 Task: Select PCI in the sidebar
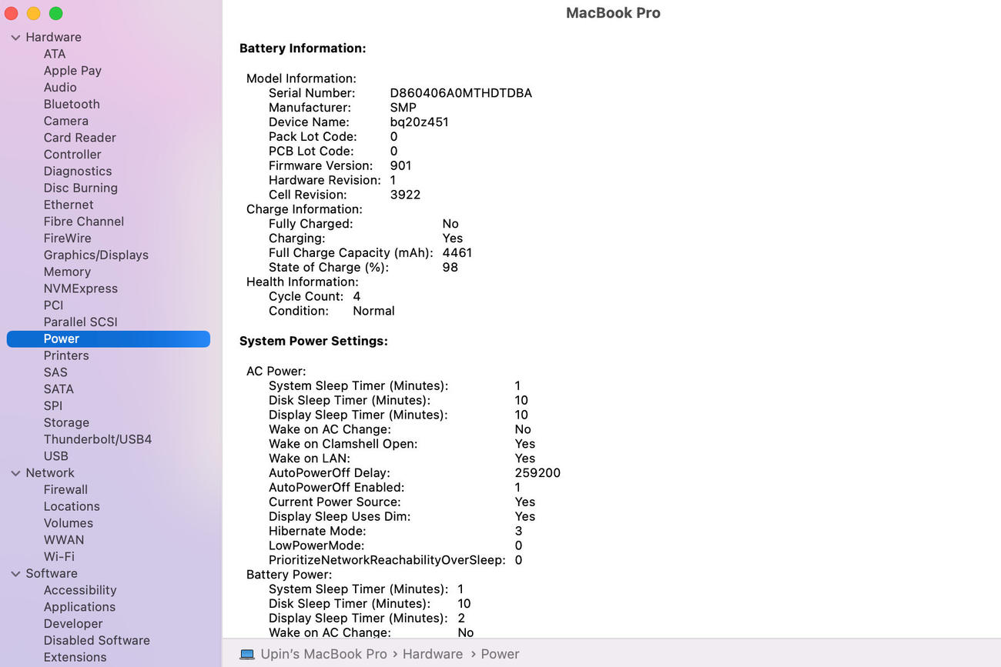[x=53, y=305]
